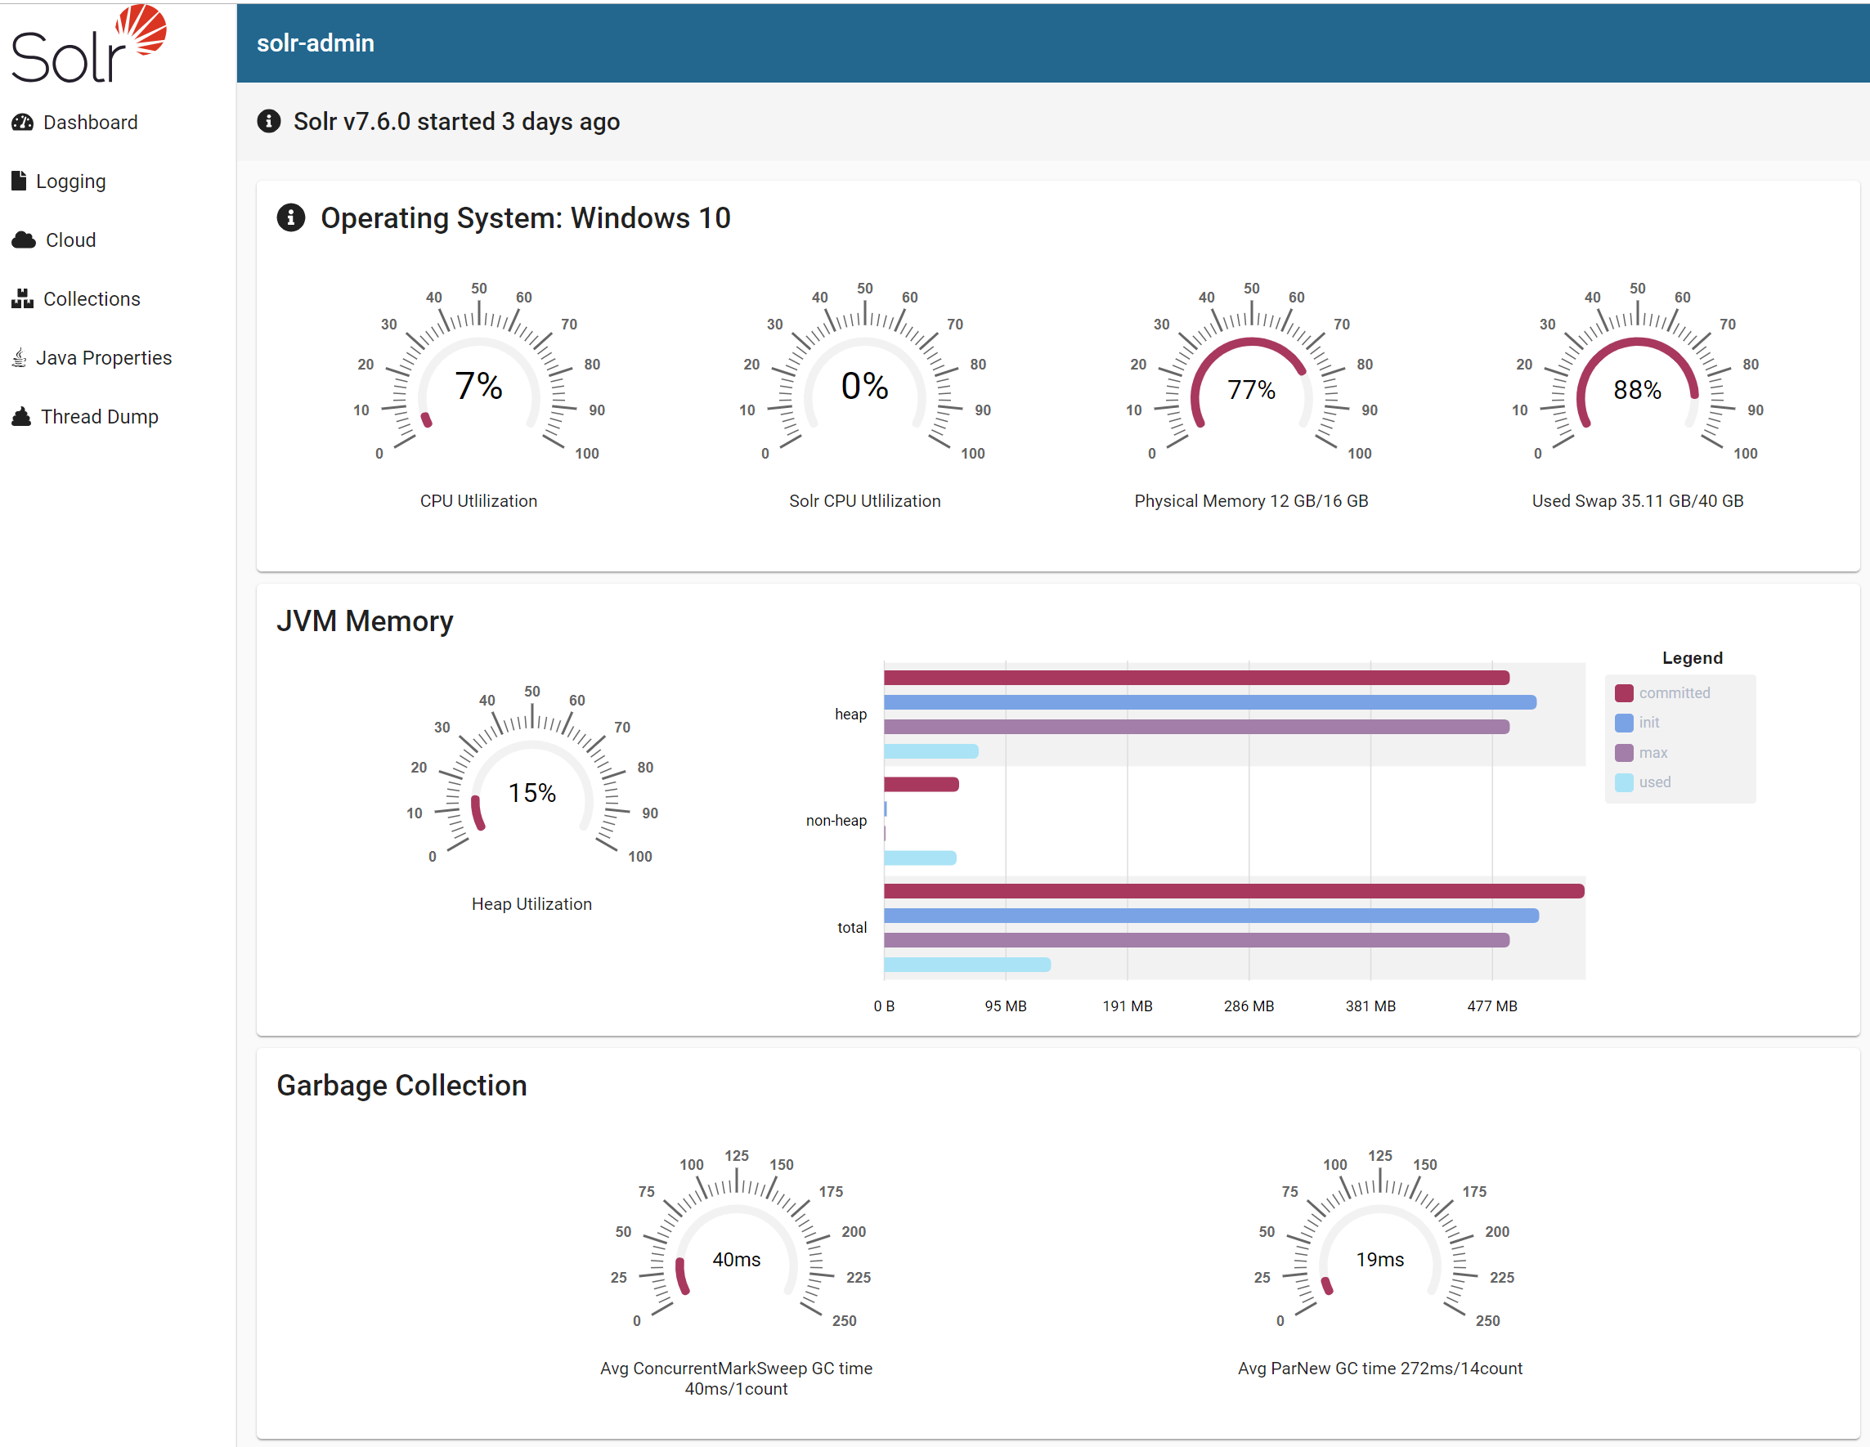Screen dimensions: 1870x1447
Task: Toggle init series in chart legend
Action: (x=1648, y=723)
